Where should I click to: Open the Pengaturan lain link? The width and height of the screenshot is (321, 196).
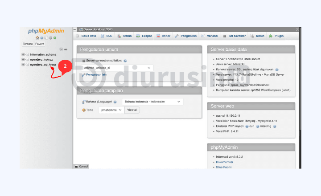point(96,75)
